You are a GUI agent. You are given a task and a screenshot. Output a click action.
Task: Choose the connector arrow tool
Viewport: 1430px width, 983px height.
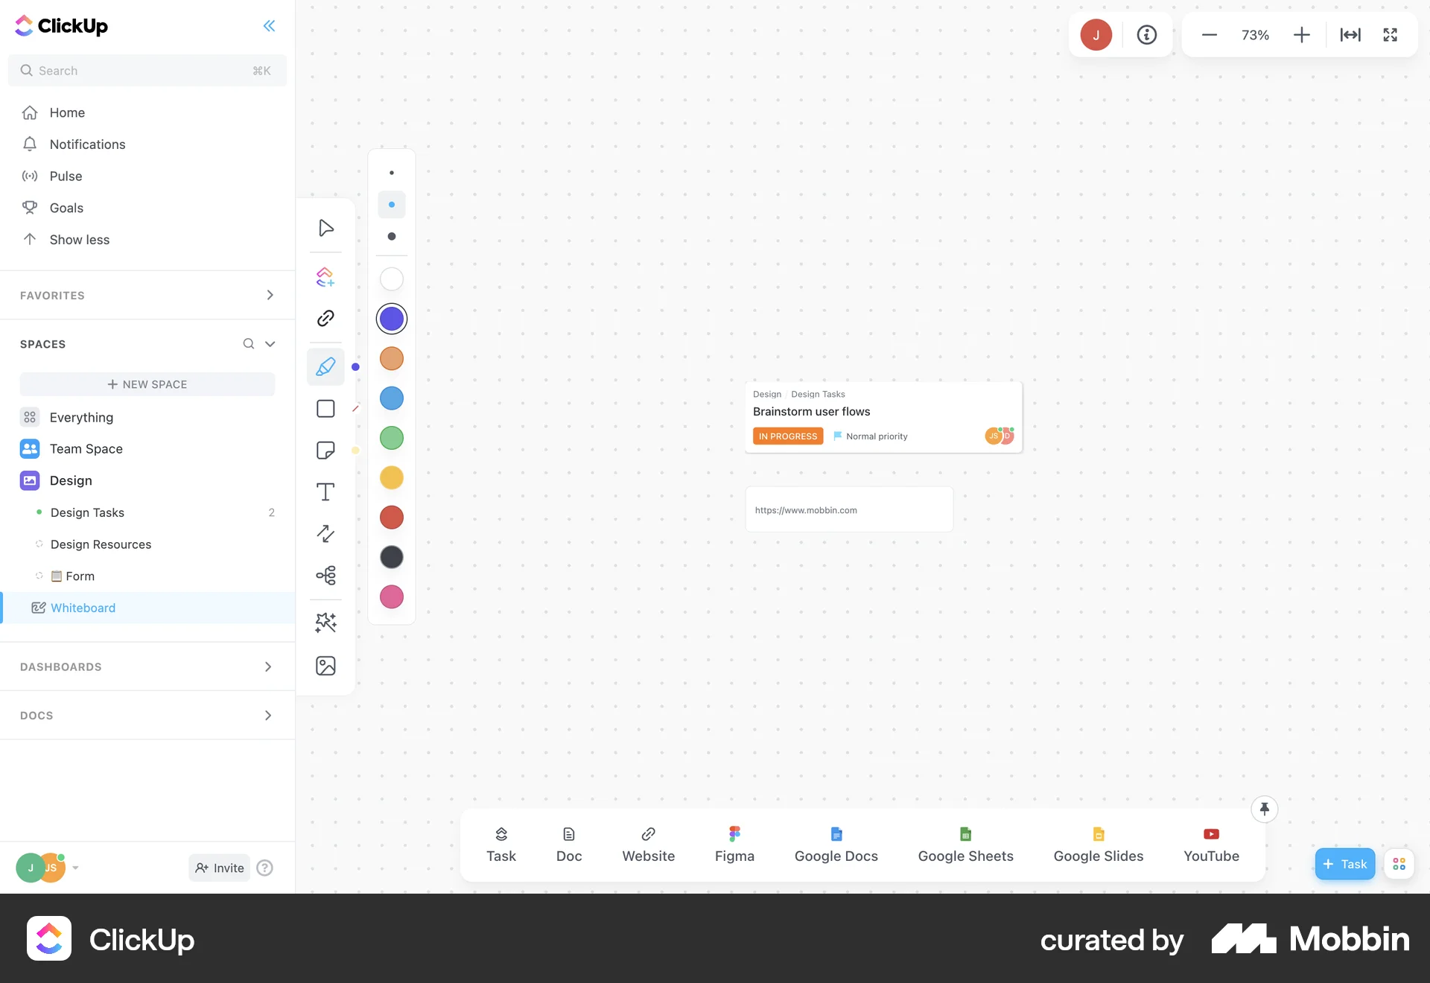325,534
